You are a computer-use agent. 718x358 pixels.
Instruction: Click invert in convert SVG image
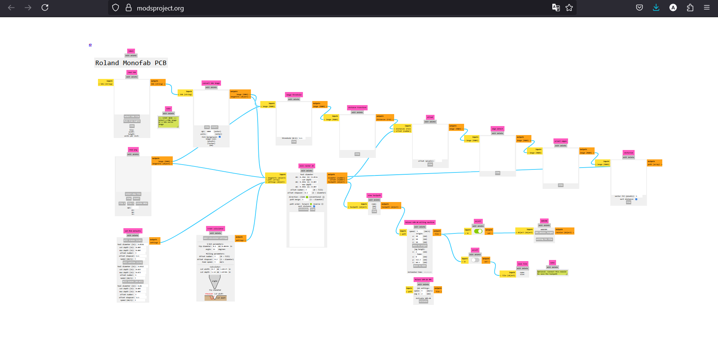[215, 127]
